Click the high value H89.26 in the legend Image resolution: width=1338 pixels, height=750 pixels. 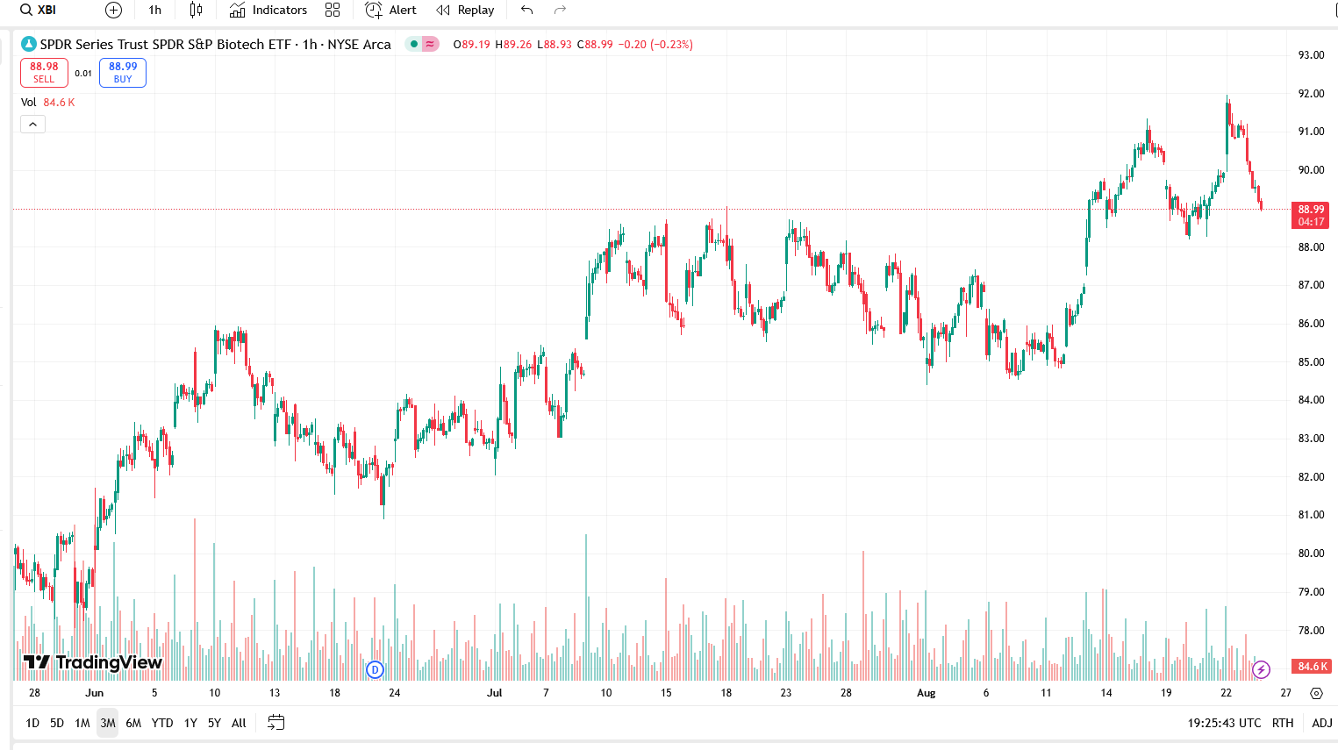tap(513, 45)
